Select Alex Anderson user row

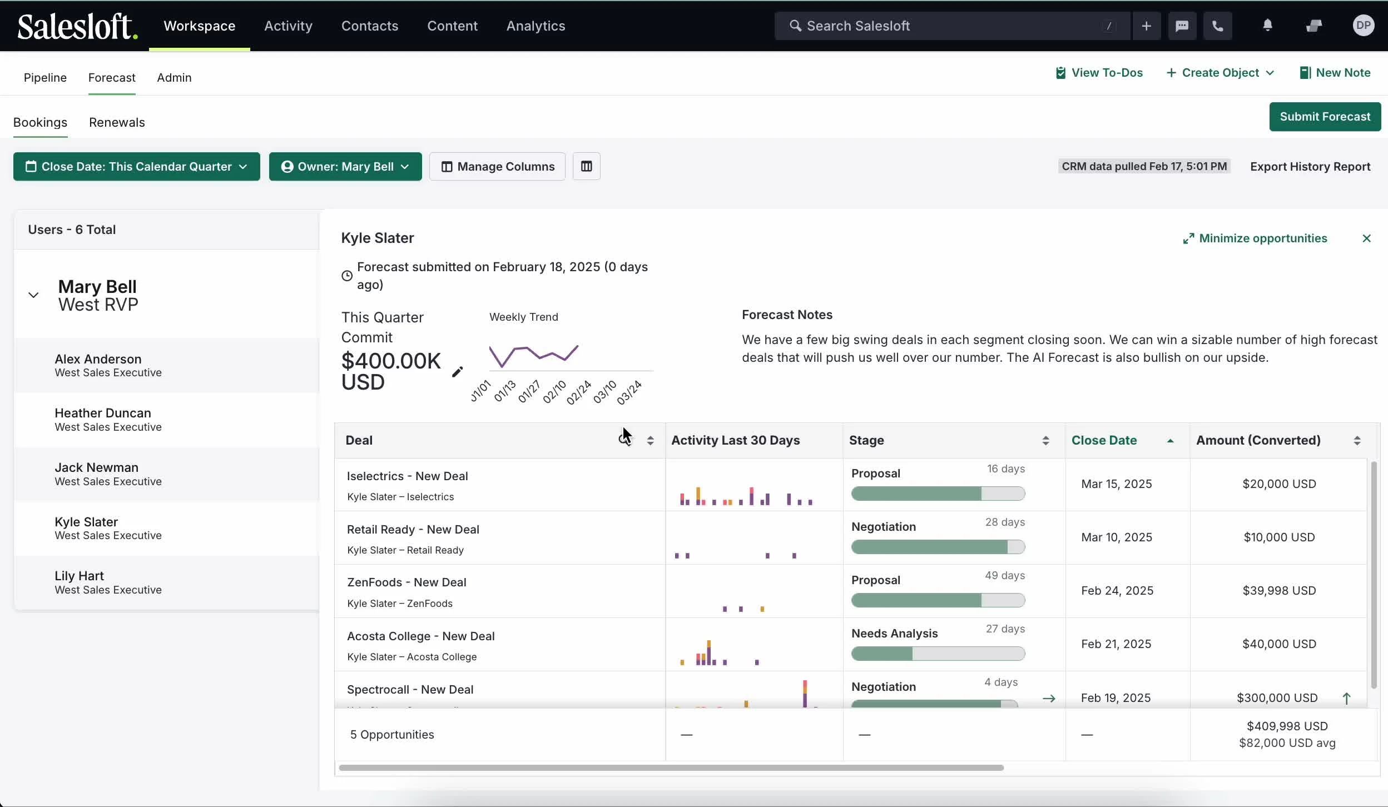[x=167, y=366]
